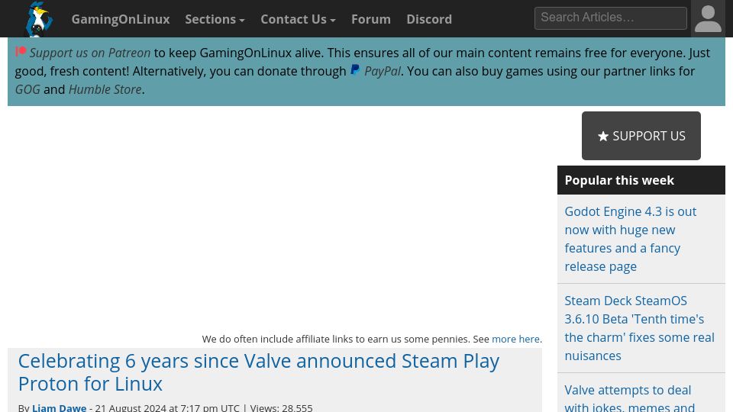Open the Valve attempts to deal article
This screenshot has width=733, height=412.
click(x=630, y=398)
